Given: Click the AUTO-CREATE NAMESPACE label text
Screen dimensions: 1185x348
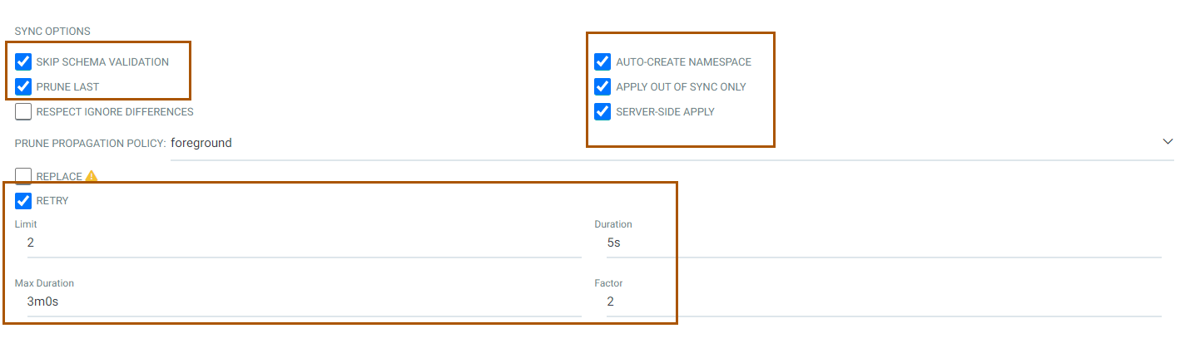Looking at the screenshot, I should [x=683, y=61].
